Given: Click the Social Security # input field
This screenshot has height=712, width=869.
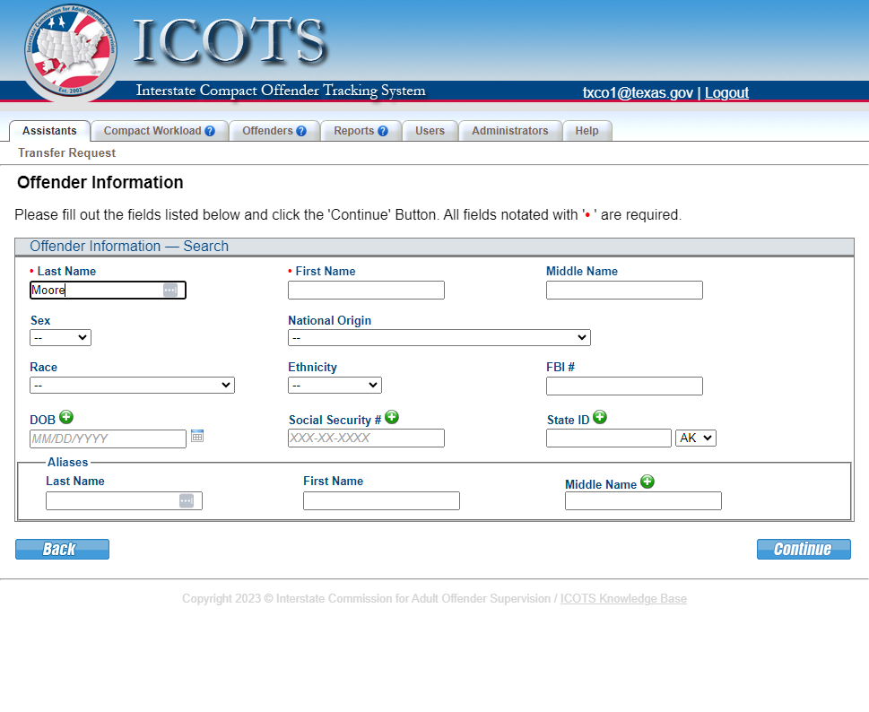Looking at the screenshot, I should pyautogui.click(x=366, y=438).
